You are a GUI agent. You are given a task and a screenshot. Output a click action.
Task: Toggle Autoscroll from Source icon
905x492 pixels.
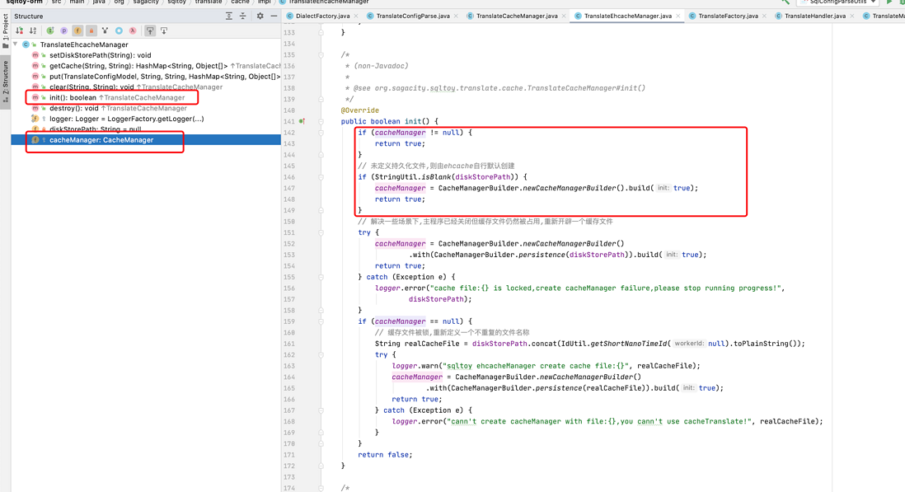click(x=164, y=30)
